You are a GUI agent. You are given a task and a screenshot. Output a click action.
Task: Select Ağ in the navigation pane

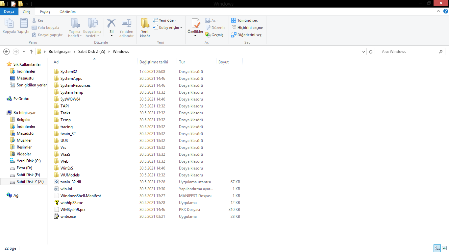point(16,195)
